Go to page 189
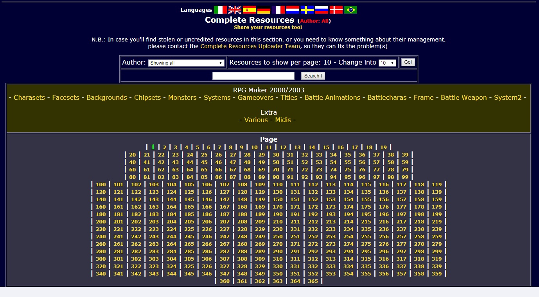Image resolution: width=539 pixels, height=297 pixels. click(260, 214)
